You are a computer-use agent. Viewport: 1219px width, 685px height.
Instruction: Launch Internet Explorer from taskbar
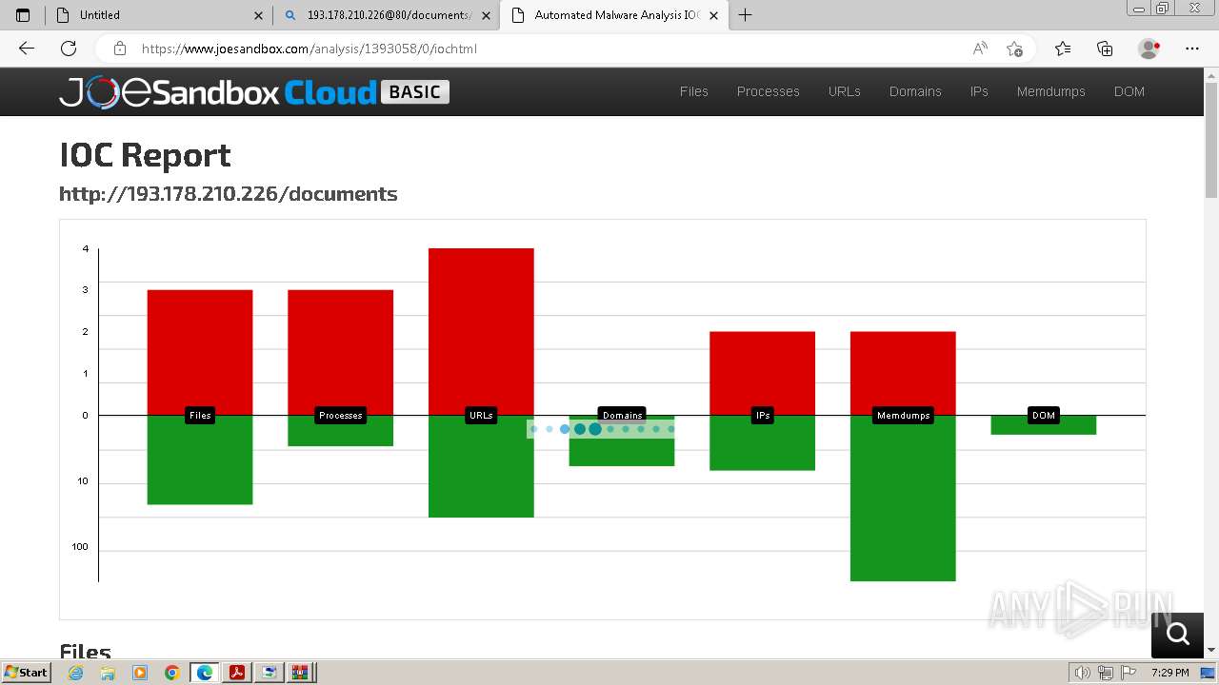tap(76, 673)
